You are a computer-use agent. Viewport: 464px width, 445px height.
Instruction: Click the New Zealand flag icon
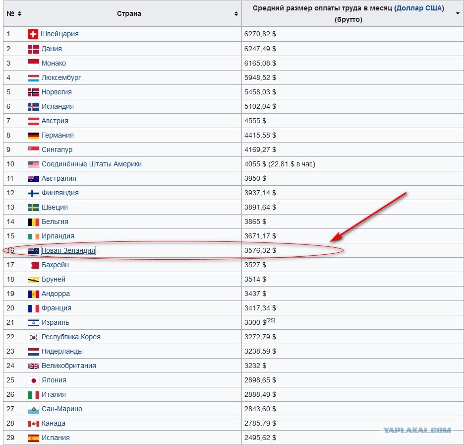pyautogui.click(x=33, y=251)
